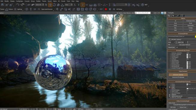
Task: Click Open asset browser in toolbar
Action: click(x=47, y=9)
